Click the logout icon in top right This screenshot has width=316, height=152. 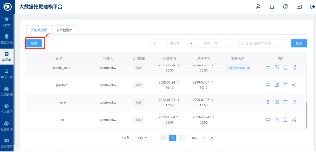click(312, 7)
